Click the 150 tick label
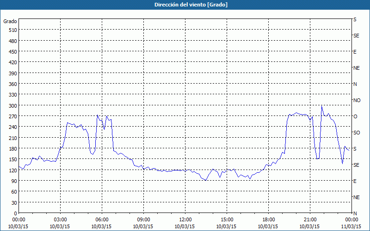The width and height of the screenshot is (370, 231). point(13,159)
